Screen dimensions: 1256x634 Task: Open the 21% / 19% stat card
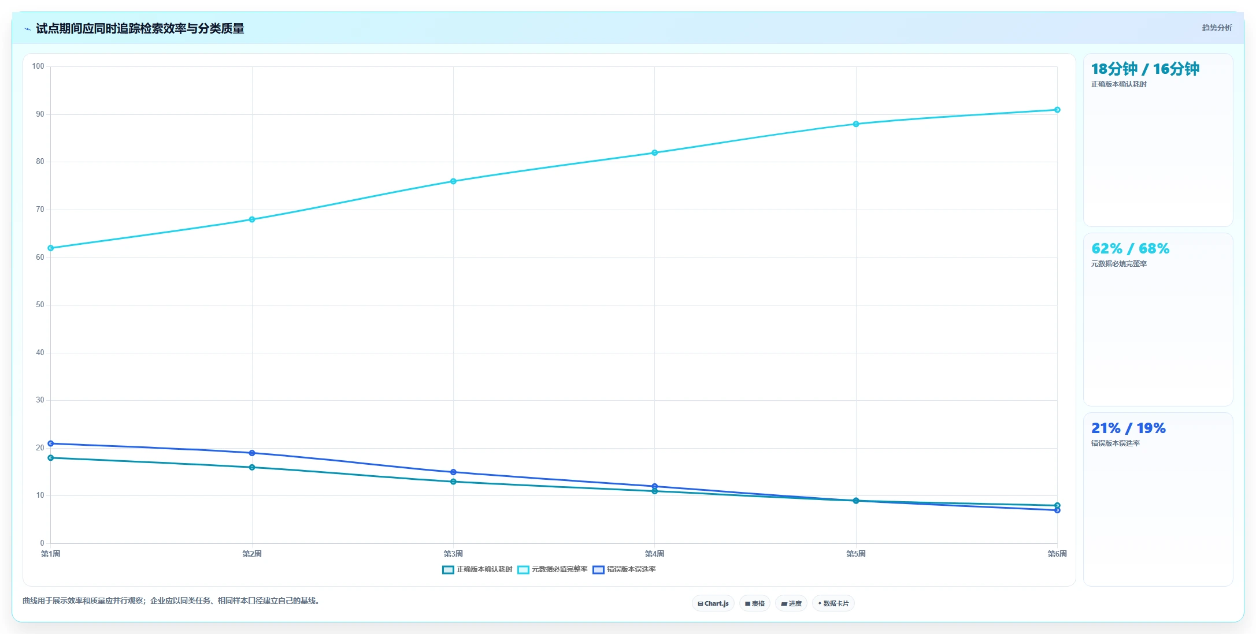[1158, 499]
